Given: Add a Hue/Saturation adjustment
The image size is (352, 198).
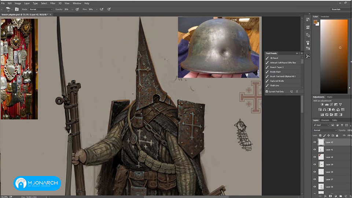Looking at the screenshot, I should [320, 110].
